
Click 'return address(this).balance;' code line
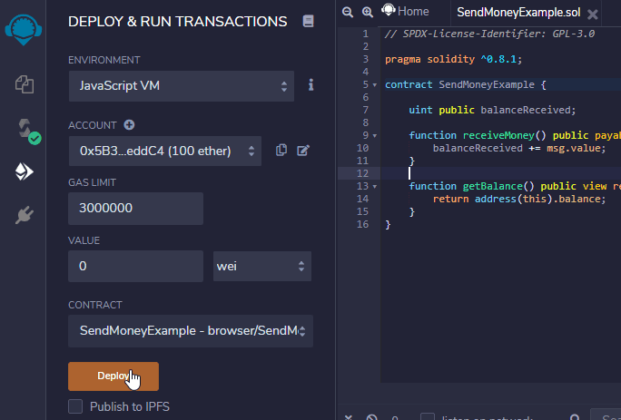[519, 199]
